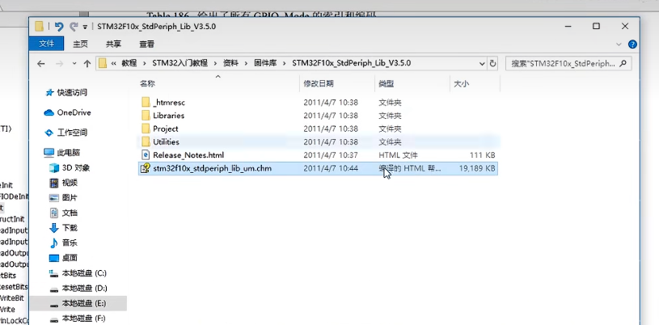Click the redo icon in title bar
This screenshot has height=325, width=659.
point(74,26)
